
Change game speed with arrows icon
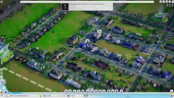coord(11,96)
